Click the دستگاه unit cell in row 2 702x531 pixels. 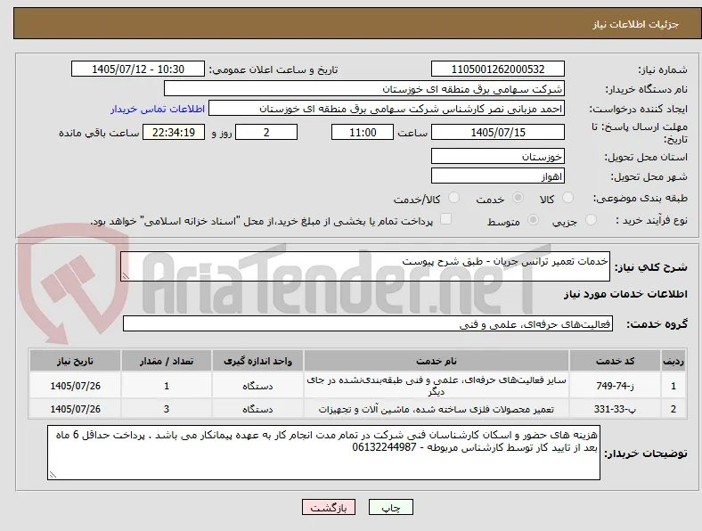(x=257, y=409)
